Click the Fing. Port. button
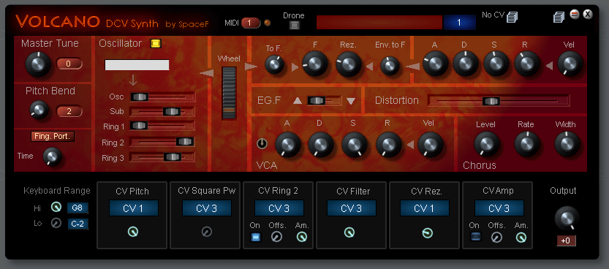The height and width of the screenshot is (269, 609). click(x=53, y=136)
